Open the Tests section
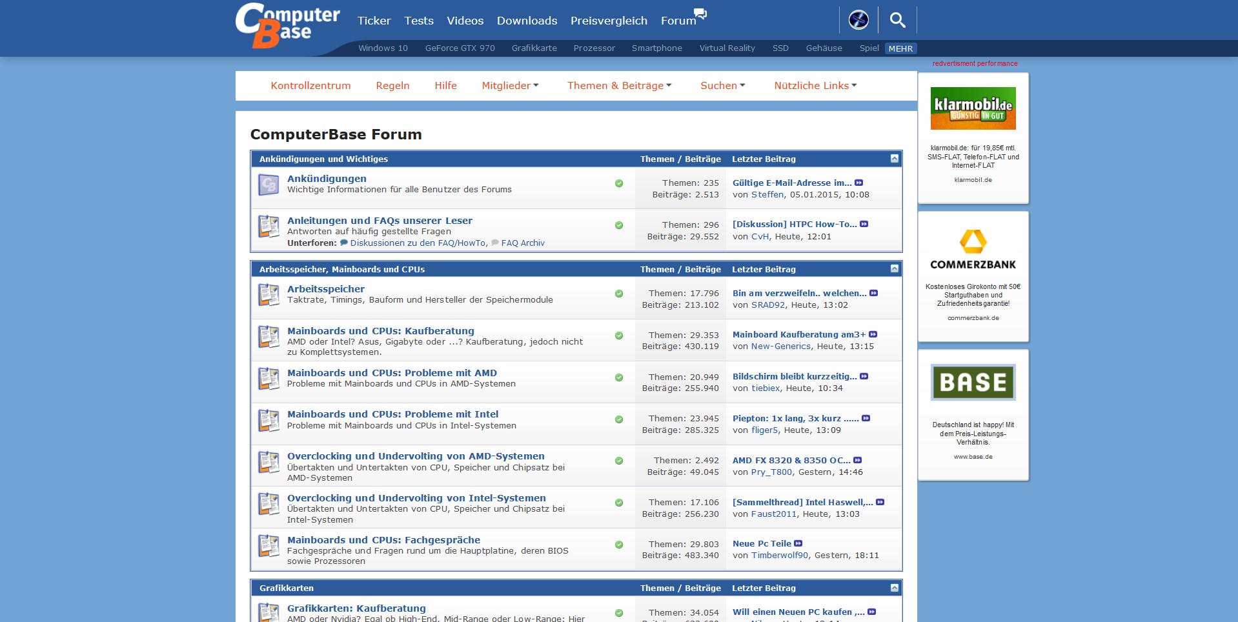The image size is (1238, 622). pos(419,21)
